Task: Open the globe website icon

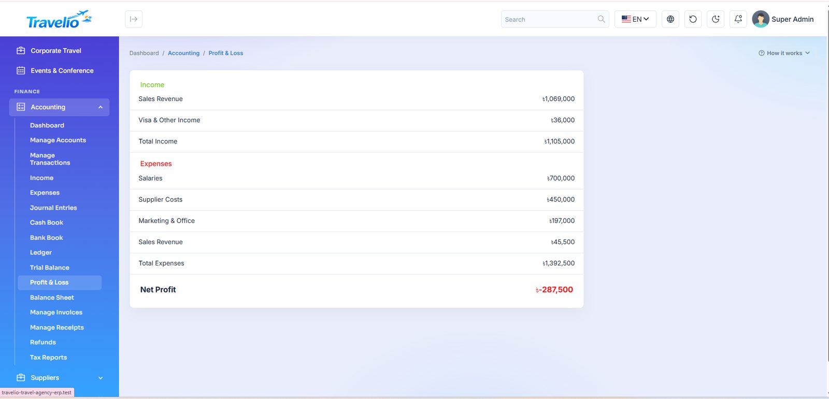Action: coord(670,19)
